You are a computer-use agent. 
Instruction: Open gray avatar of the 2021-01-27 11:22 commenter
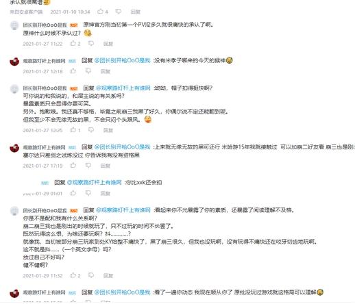(14, 25)
